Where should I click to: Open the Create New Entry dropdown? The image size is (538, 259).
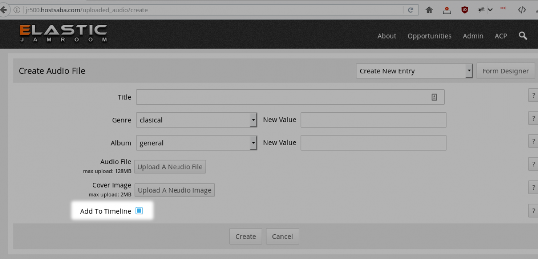tap(414, 71)
